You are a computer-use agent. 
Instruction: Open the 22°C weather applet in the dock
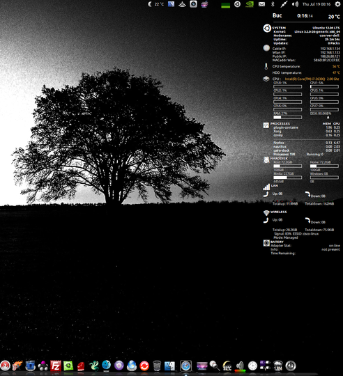pos(227,366)
